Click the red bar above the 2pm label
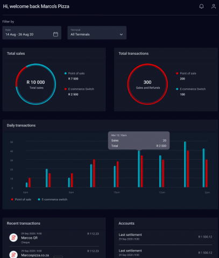 tap(207, 173)
